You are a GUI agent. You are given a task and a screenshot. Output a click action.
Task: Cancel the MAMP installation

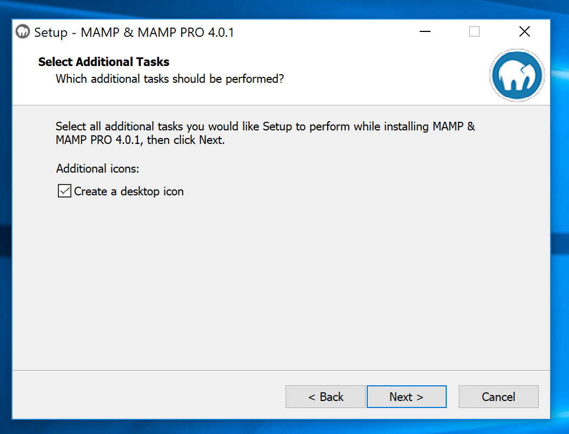coord(498,397)
